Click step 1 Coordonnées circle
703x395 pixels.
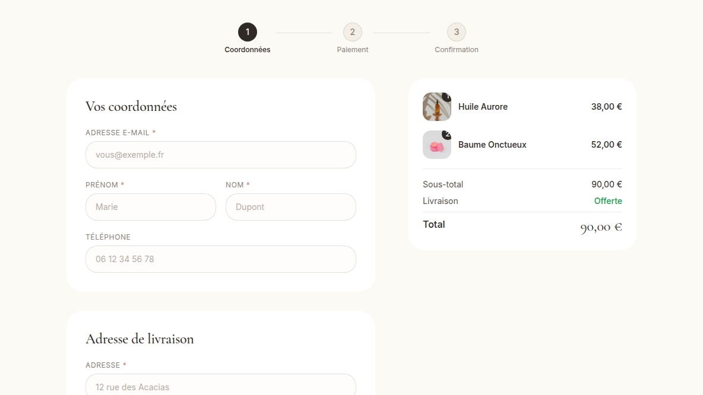[248, 32]
